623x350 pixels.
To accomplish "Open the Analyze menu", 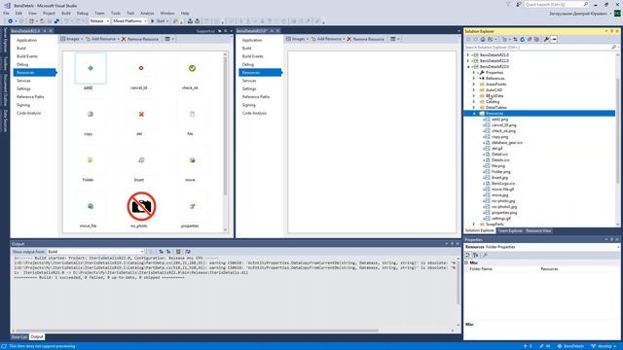I will (x=147, y=13).
